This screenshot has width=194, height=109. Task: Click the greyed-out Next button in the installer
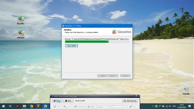point(113,76)
